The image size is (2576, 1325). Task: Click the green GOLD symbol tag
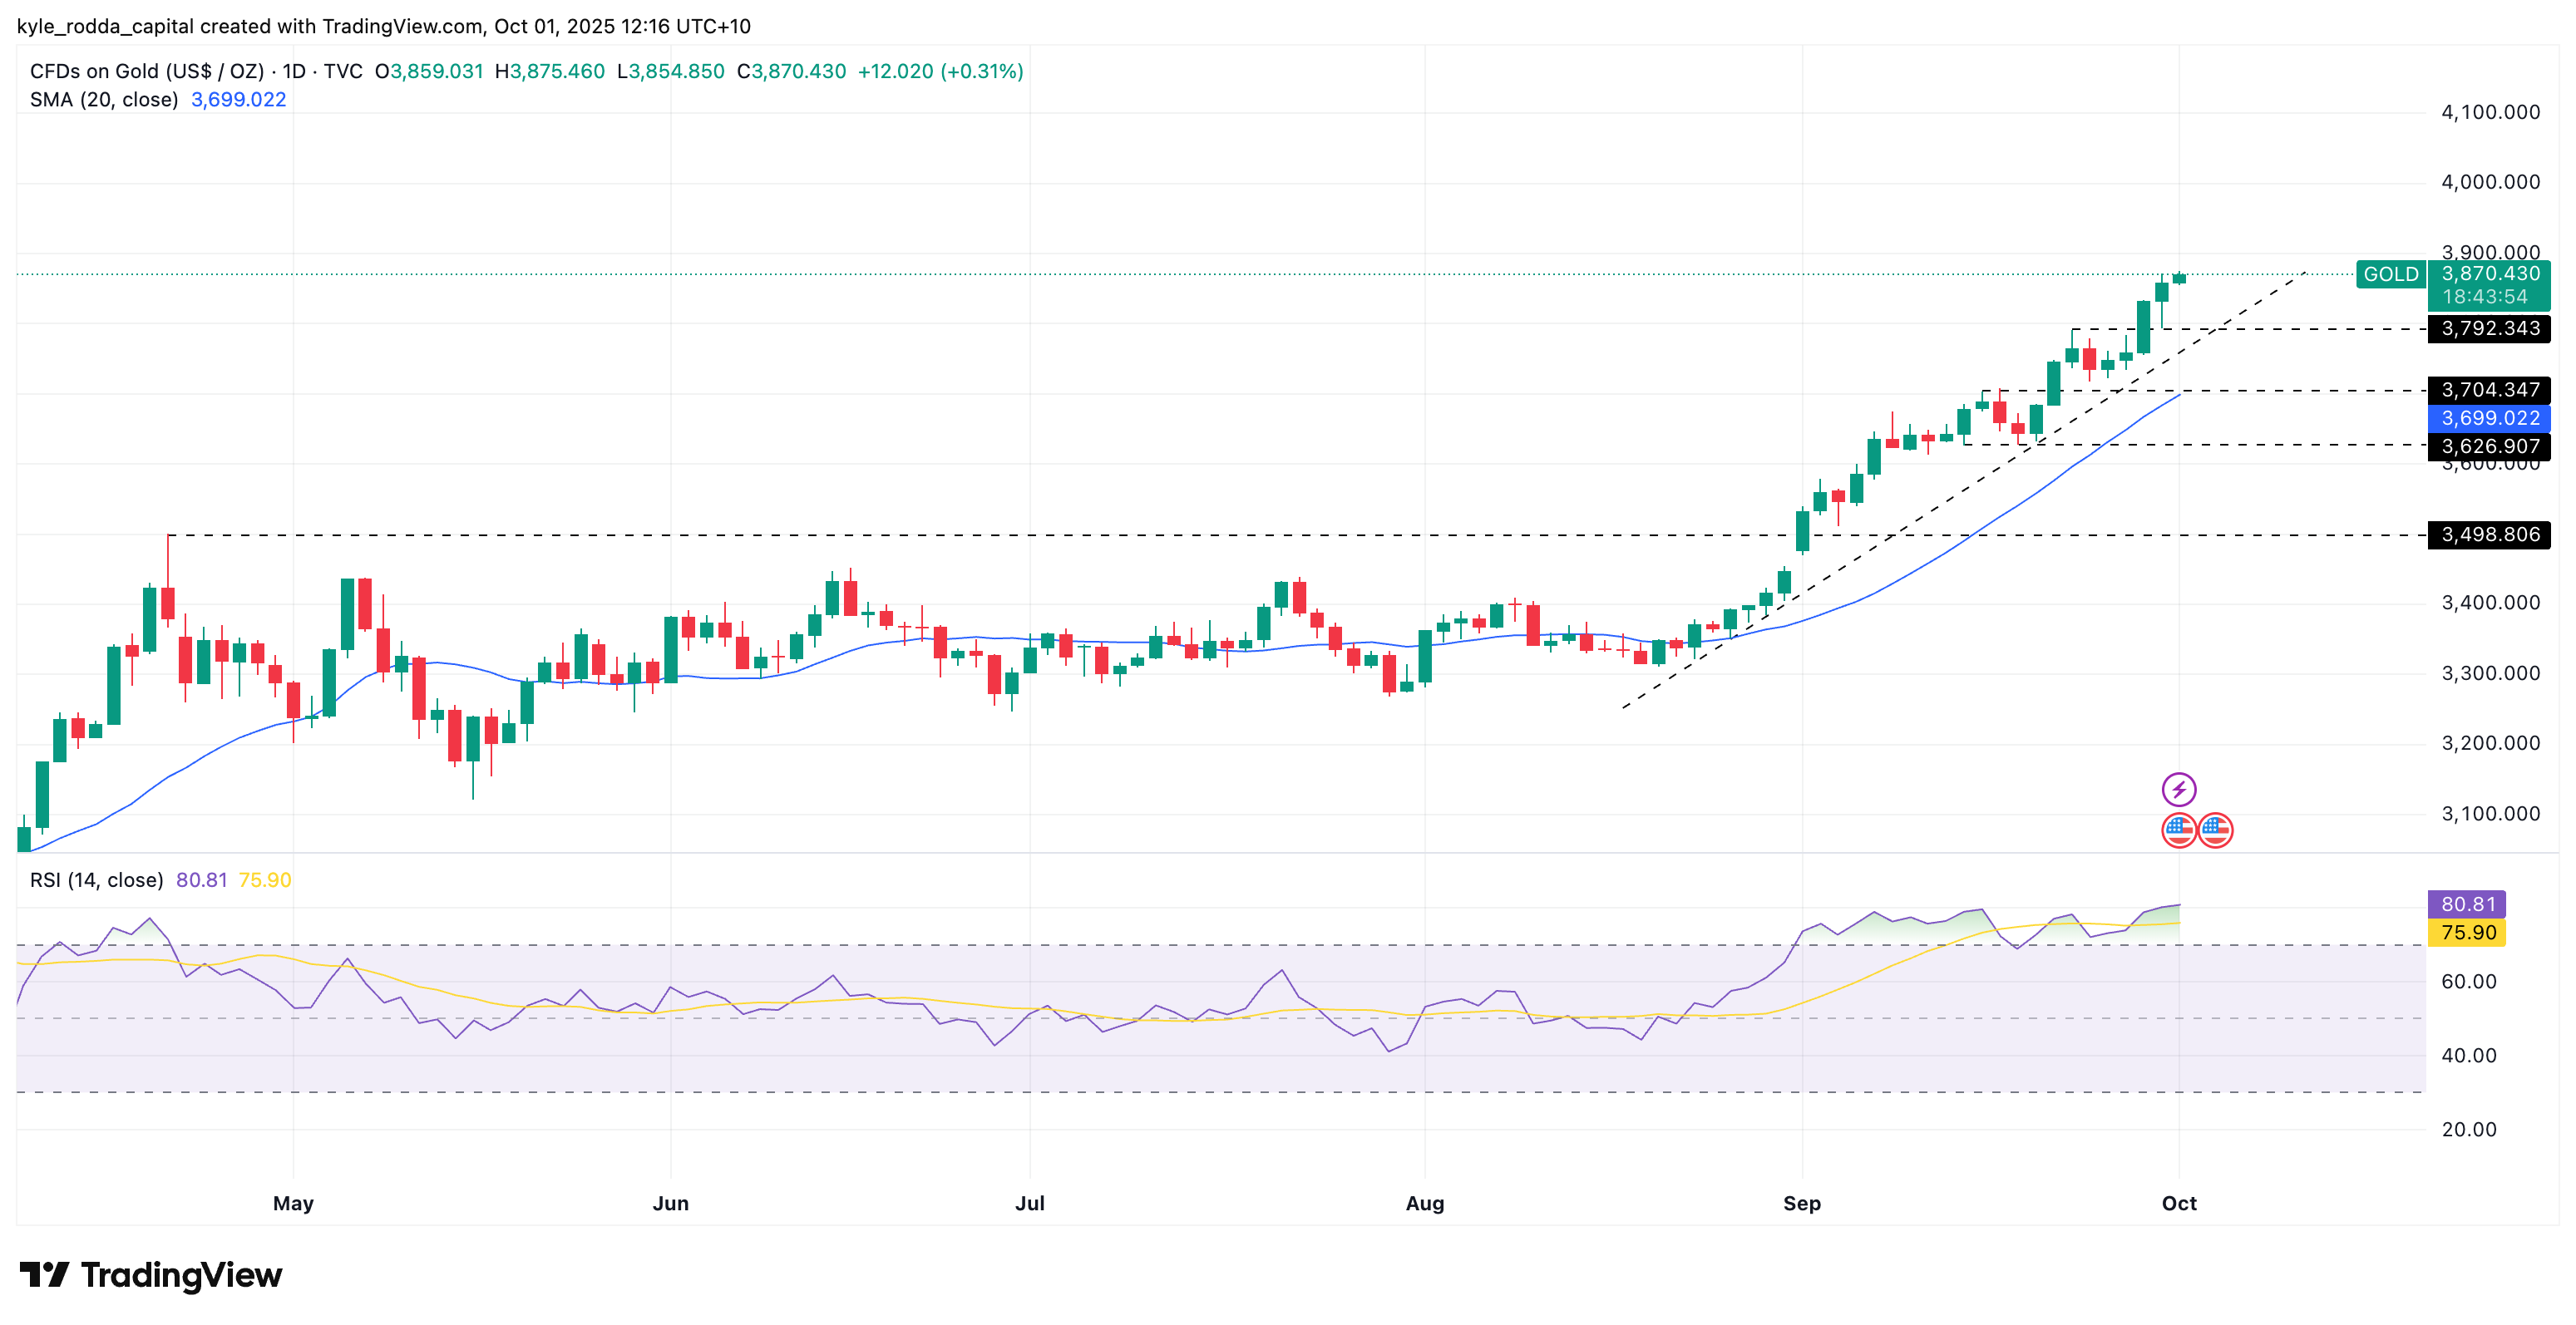point(2390,274)
